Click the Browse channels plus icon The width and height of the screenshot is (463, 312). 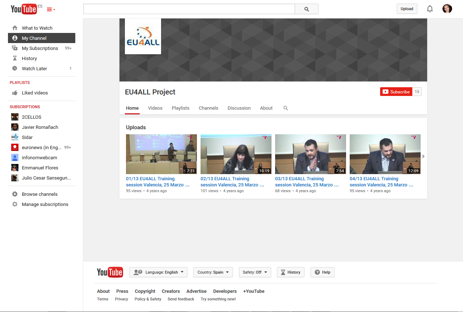(15, 194)
